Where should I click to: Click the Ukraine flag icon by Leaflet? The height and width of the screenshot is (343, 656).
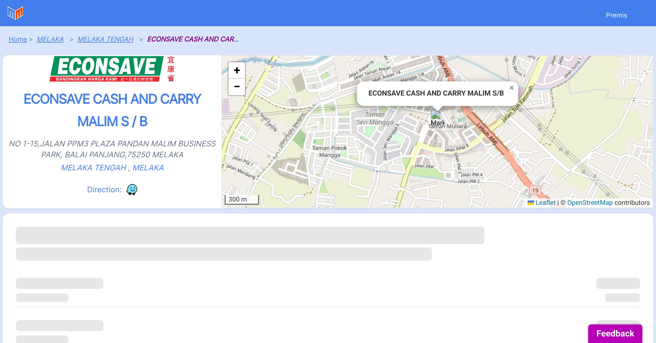pyautogui.click(x=531, y=203)
